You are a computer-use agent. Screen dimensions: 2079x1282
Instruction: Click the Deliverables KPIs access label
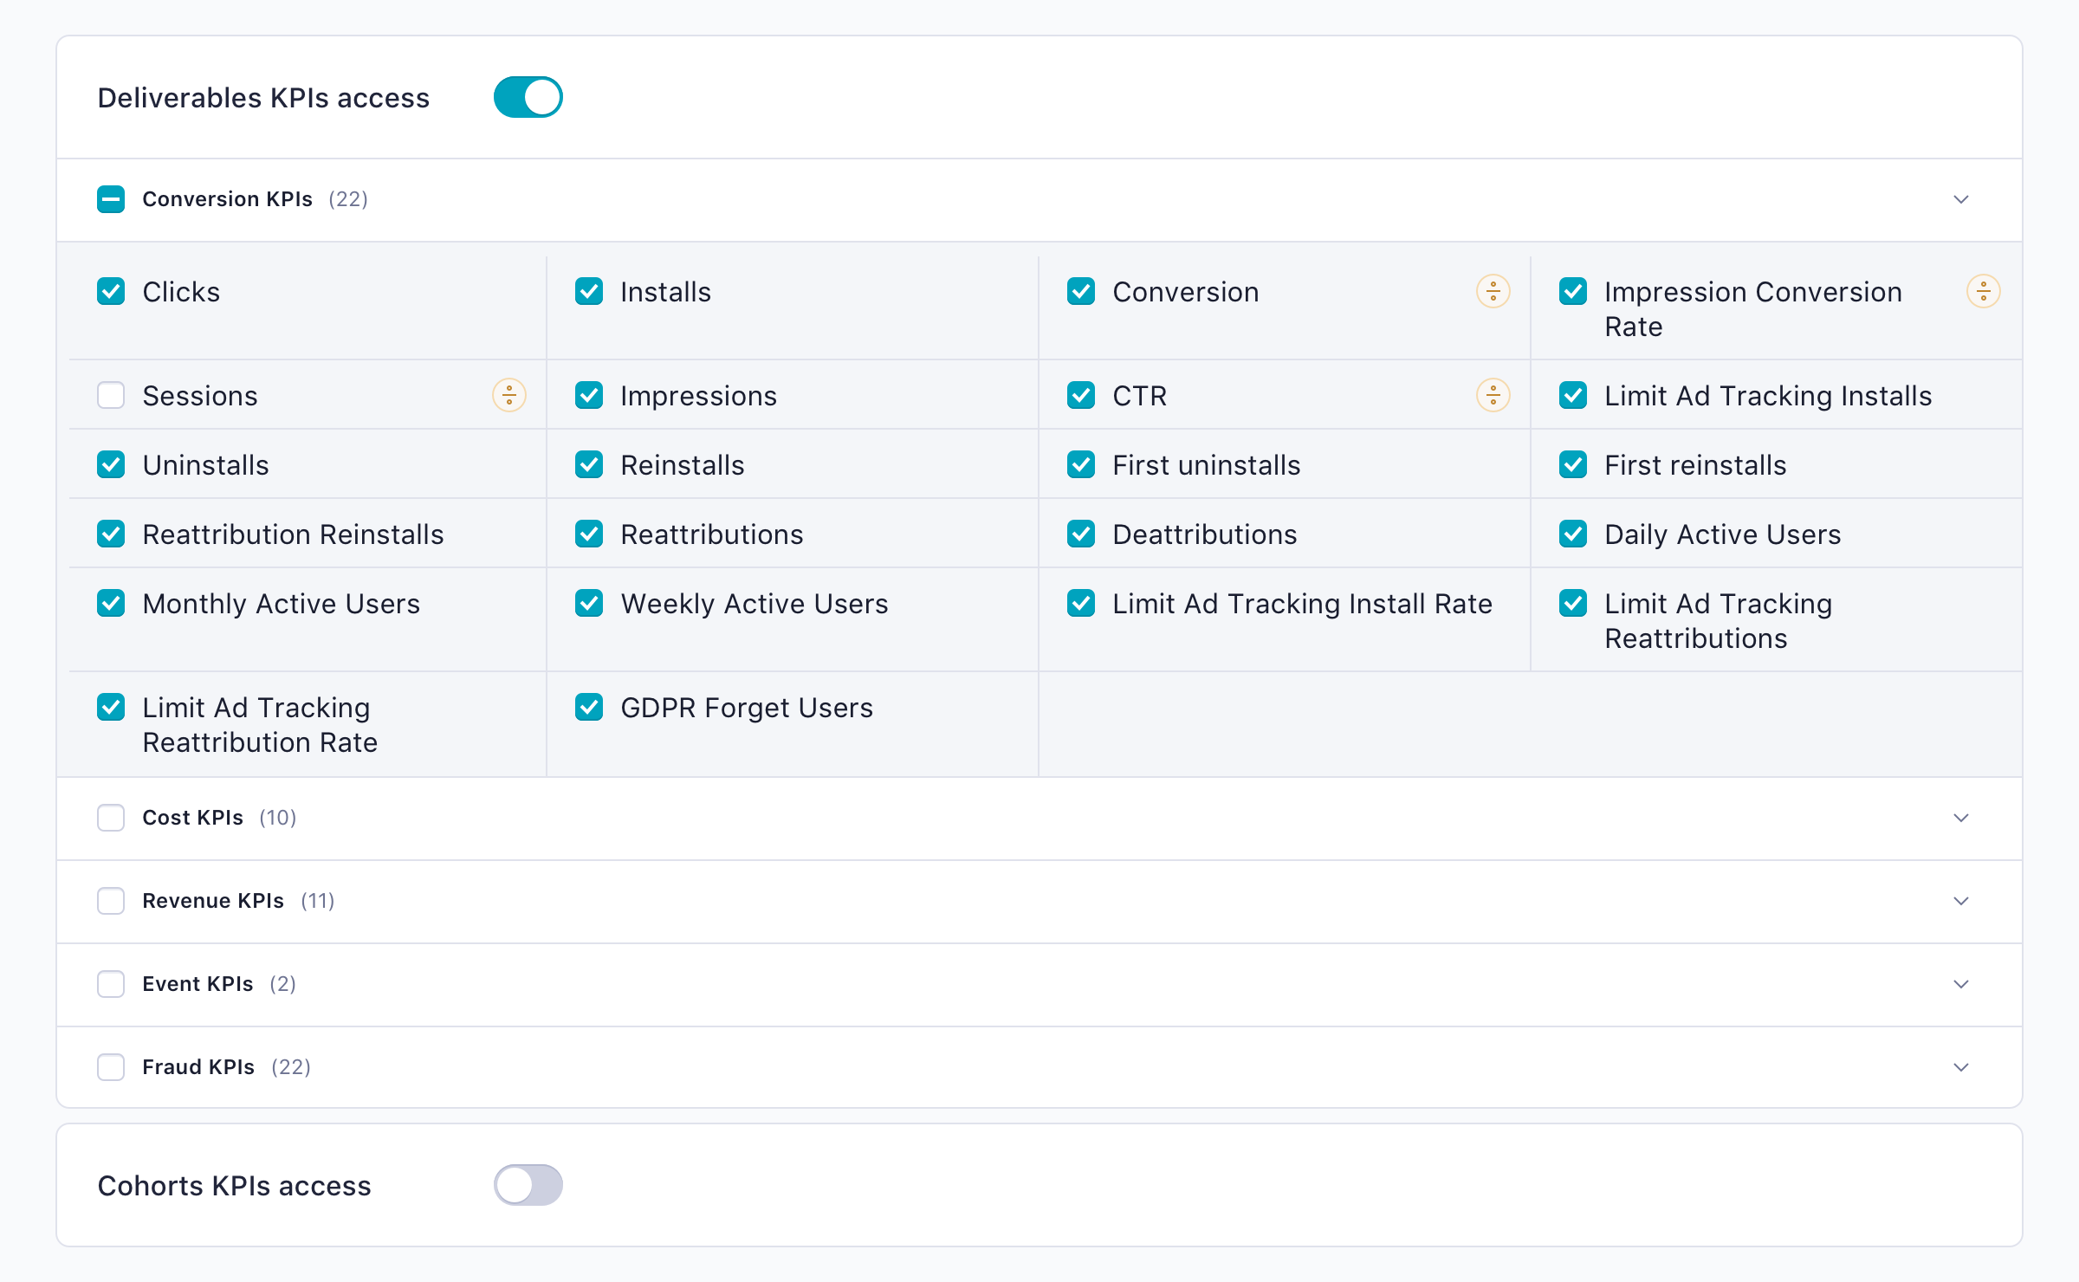[x=263, y=98]
